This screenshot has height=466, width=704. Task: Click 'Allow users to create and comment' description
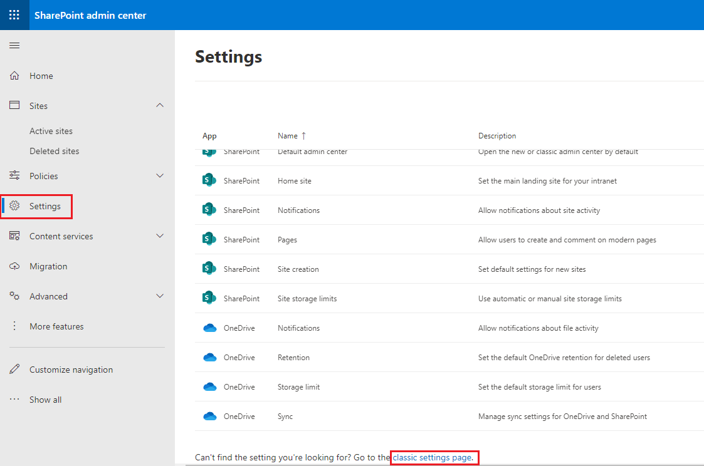click(567, 240)
